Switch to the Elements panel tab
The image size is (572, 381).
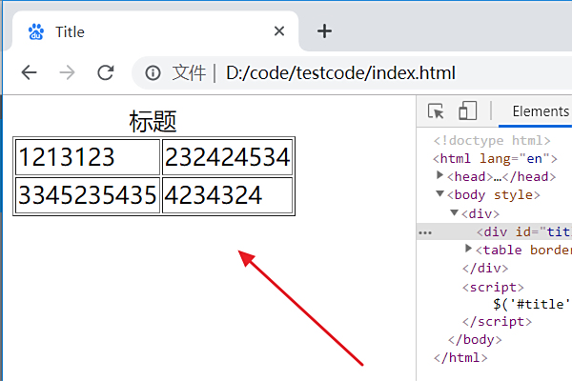[541, 111]
